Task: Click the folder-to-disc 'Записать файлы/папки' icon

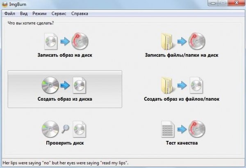Action: click(183, 41)
